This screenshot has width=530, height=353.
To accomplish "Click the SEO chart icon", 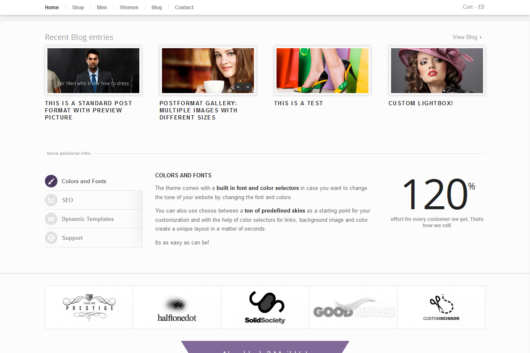I will pyautogui.click(x=51, y=200).
